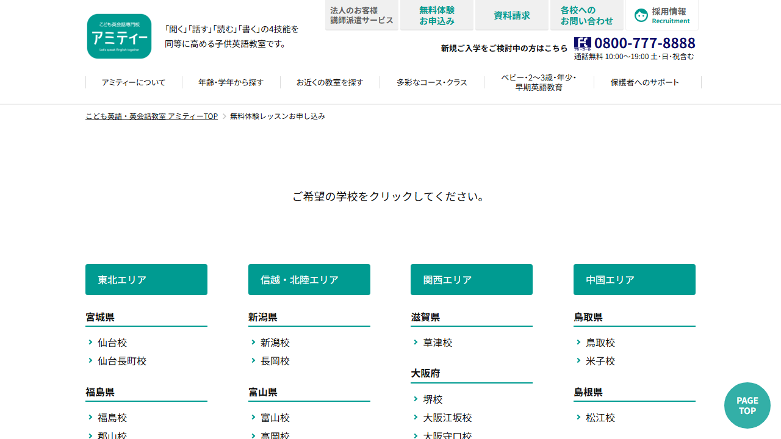The image size is (781, 439).
Task: Open お近くの教室を探す menu
Action: click(329, 82)
